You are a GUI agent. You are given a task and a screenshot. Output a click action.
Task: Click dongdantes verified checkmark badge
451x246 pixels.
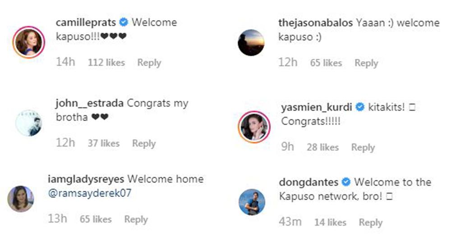[x=346, y=182]
